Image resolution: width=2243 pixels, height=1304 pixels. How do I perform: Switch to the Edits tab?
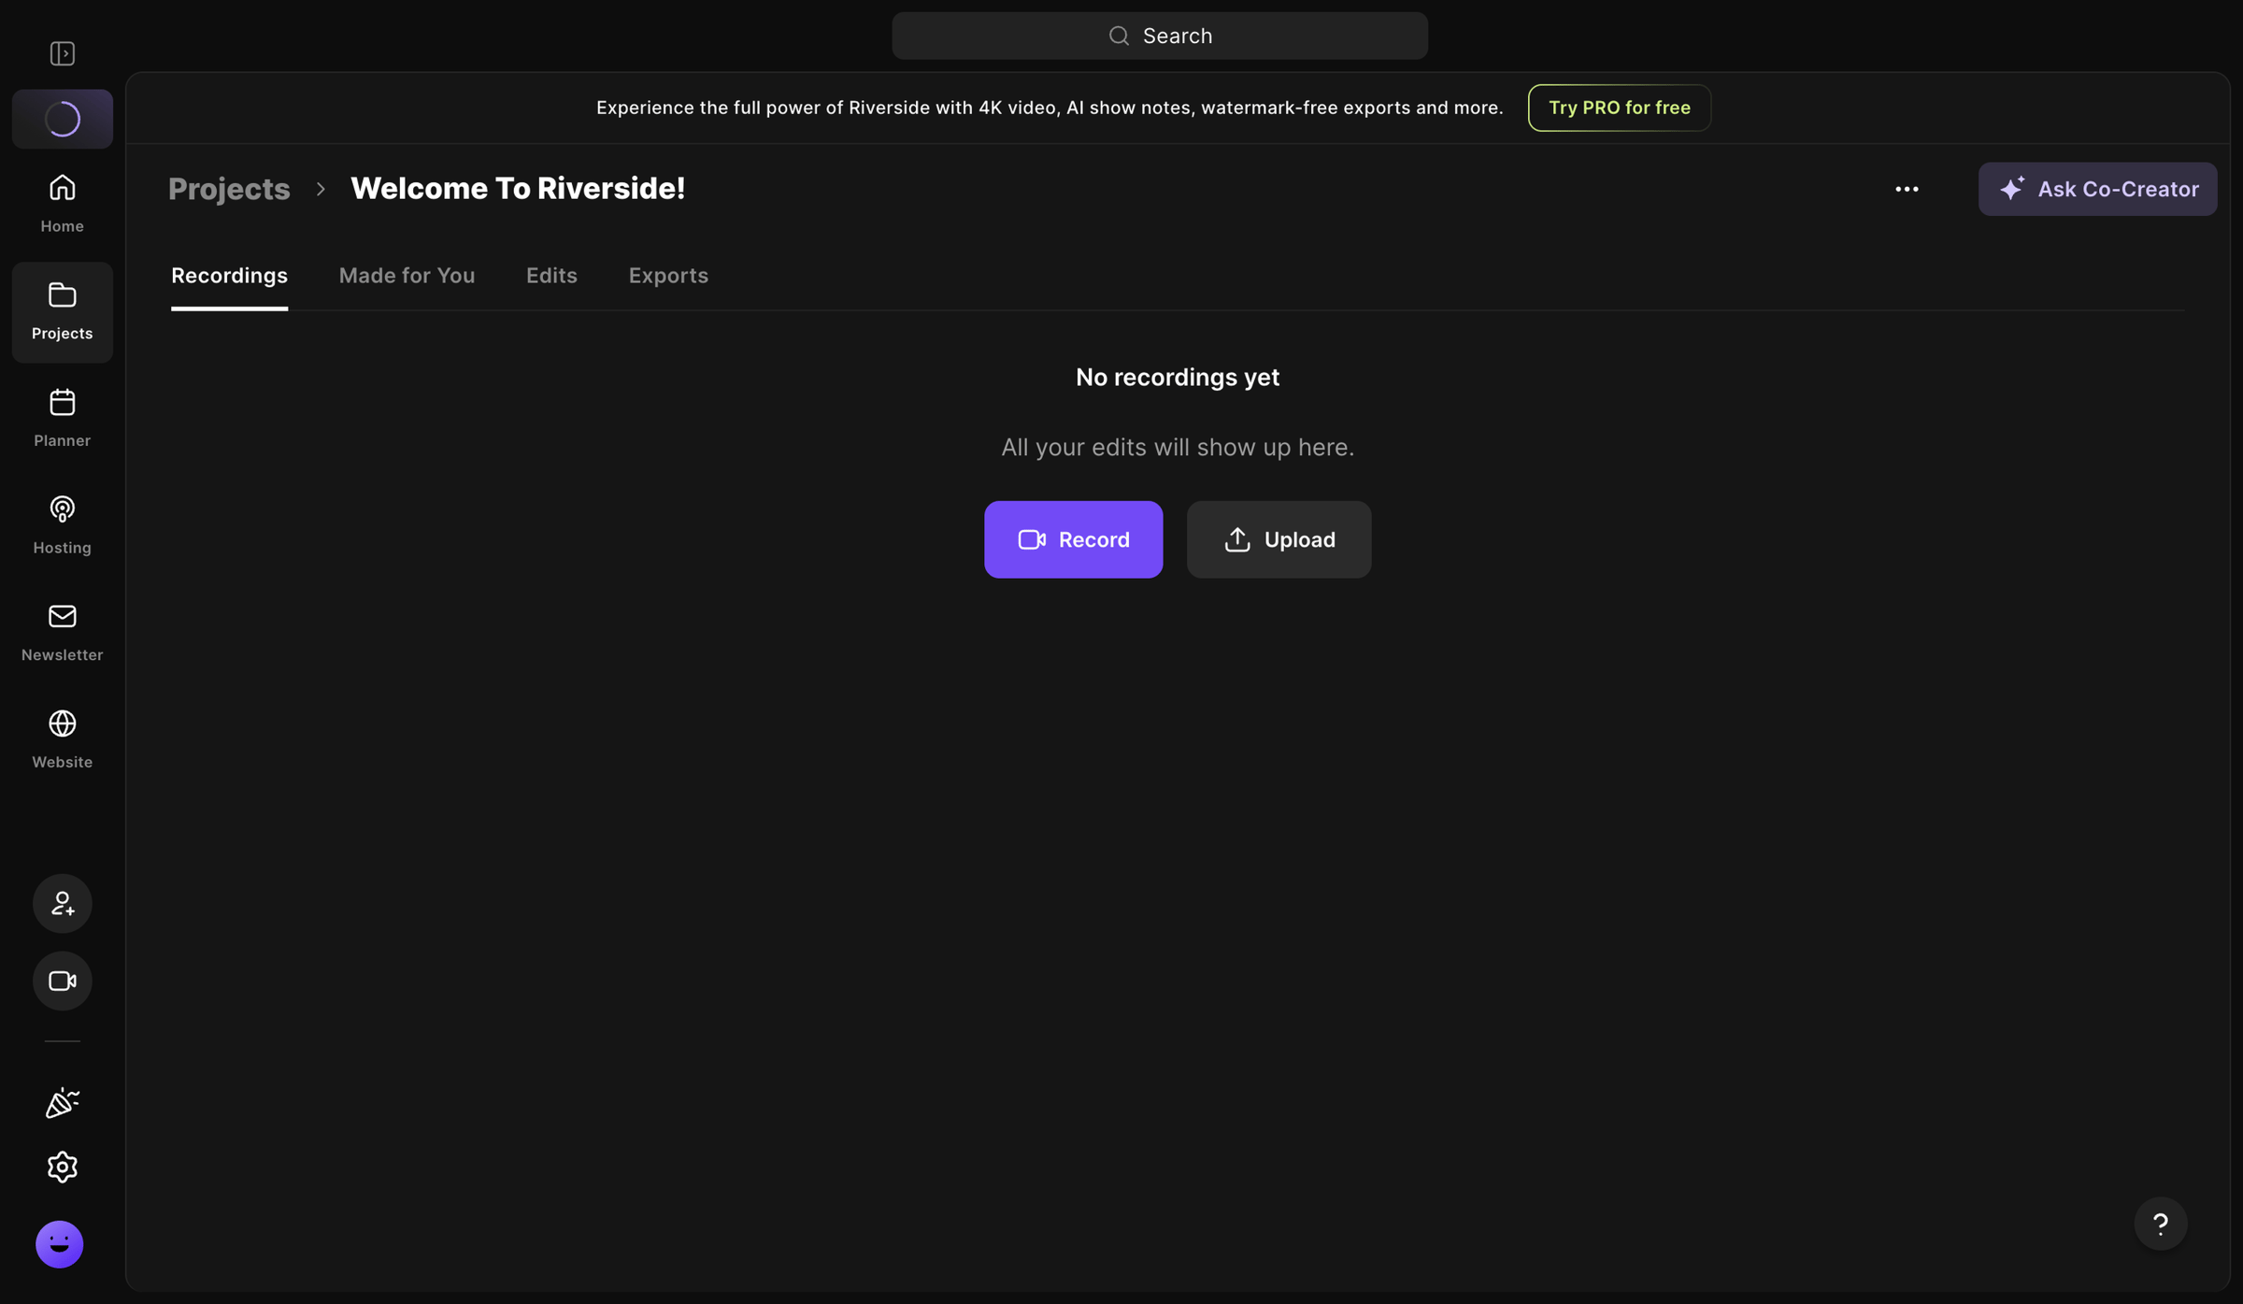(x=551, y=276)
